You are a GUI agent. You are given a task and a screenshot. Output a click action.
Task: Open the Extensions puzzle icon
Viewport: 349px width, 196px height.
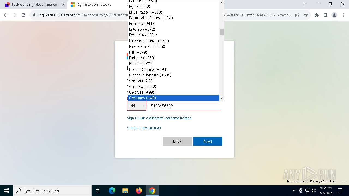click(x=317, y=15)
